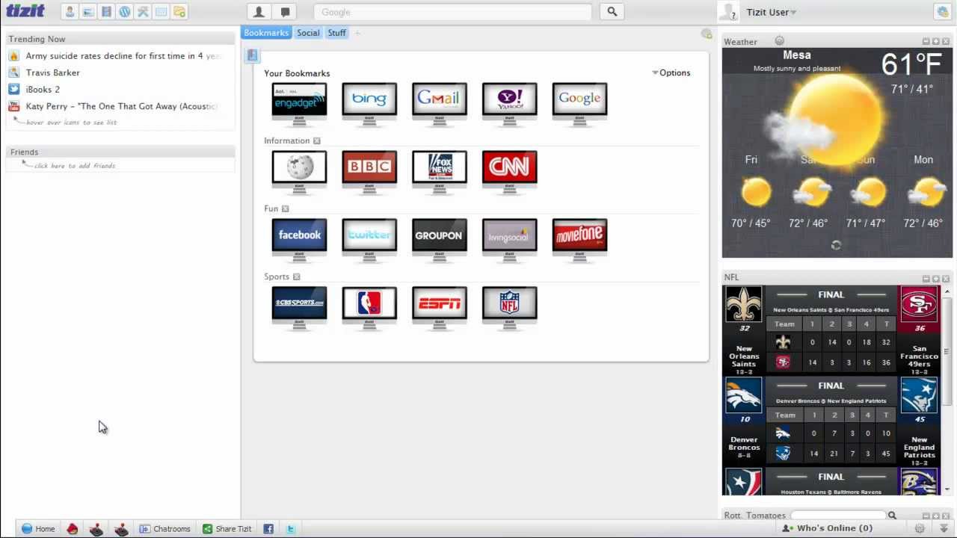Open the Katy Perry trending video

[x=123, y=106]
